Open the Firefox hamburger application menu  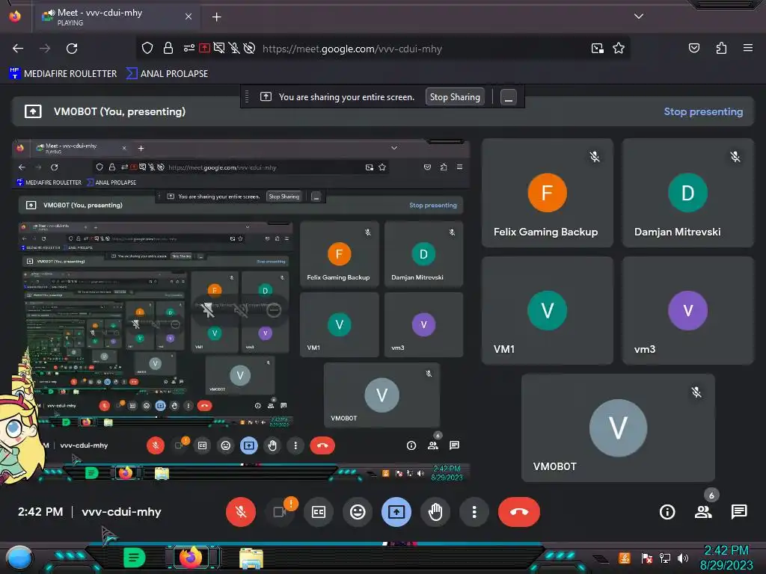[747, 48]
